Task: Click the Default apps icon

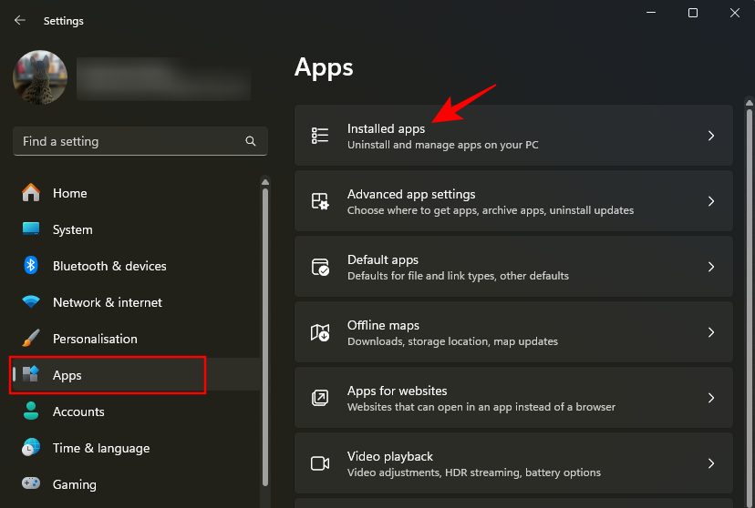Action: pos(320,267)
